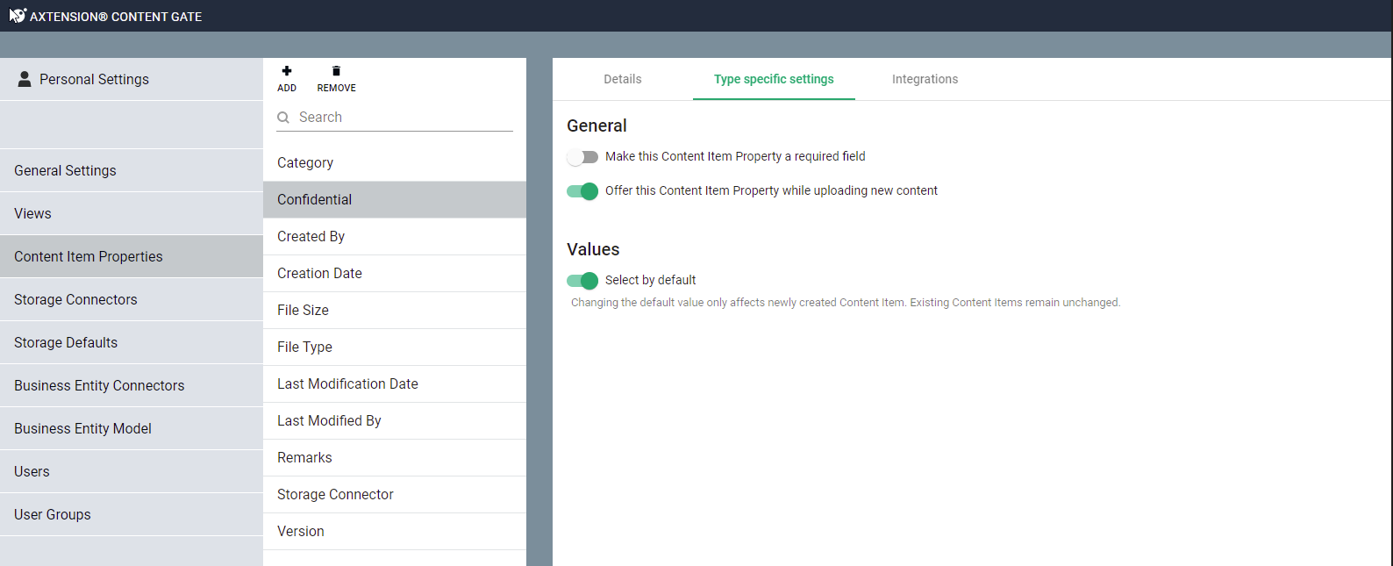Click the Add plus icon
1393x566 pixels.
pyautogui.click(x=287, y=71)
